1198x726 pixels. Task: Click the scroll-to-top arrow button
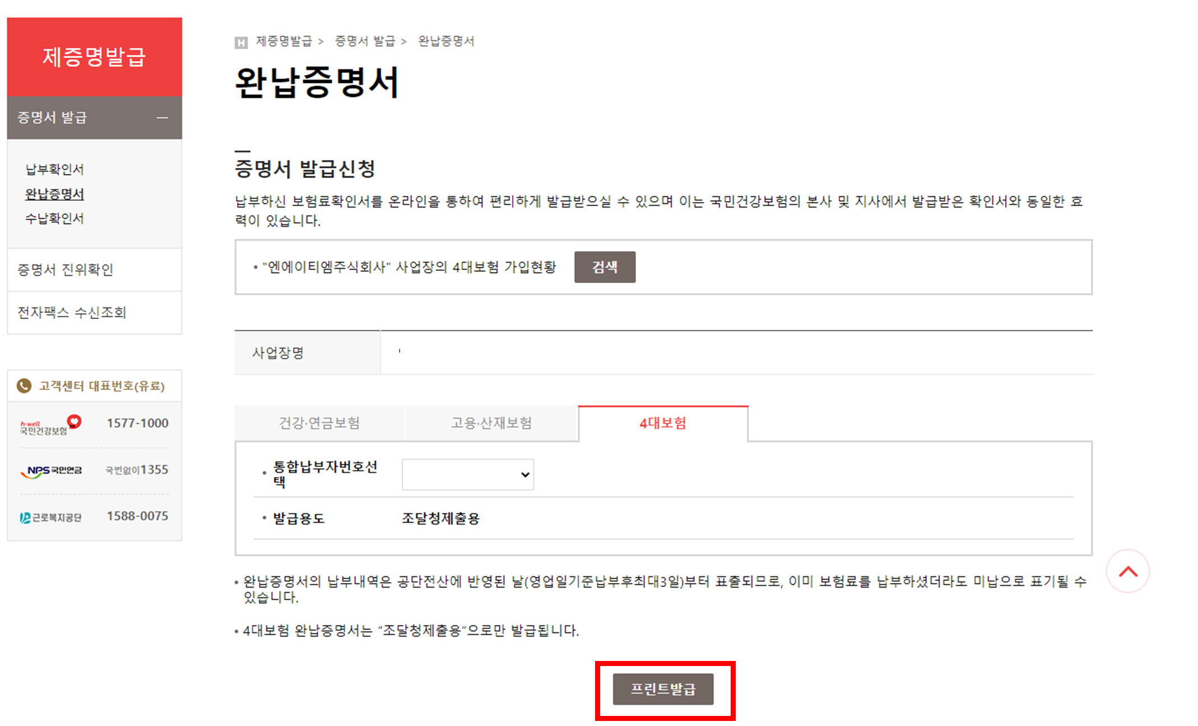[x=1127, y=571]
